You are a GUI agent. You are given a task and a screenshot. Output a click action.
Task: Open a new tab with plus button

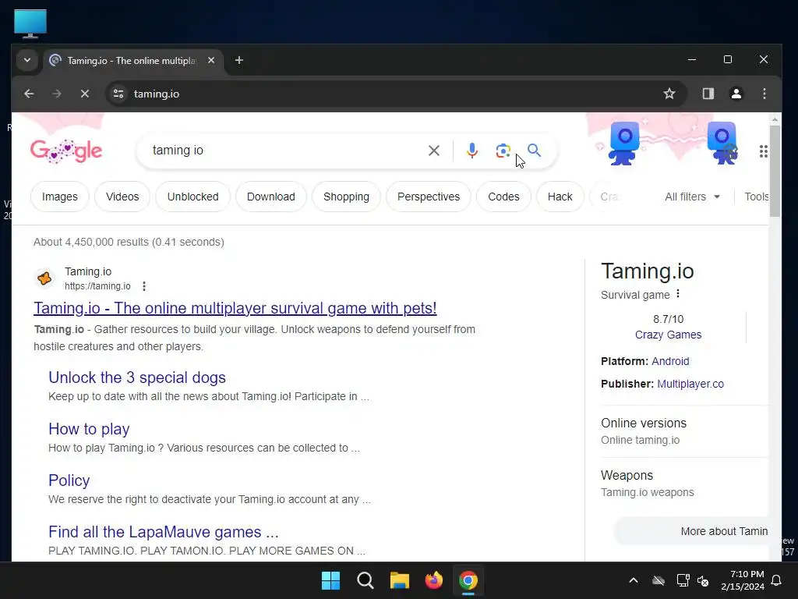238,61
